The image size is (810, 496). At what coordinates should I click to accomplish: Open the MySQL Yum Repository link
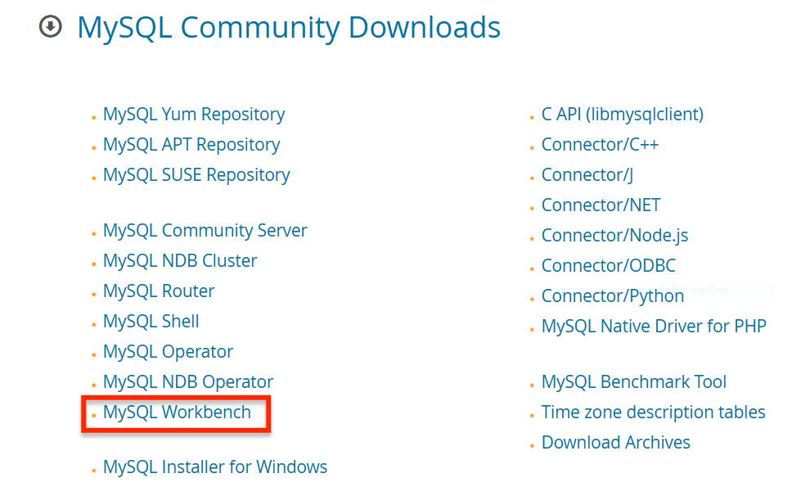coord(194,115)
